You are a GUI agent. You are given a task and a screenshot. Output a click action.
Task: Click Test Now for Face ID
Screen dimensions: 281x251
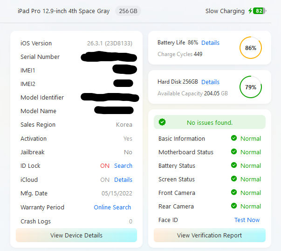click(x=247, y=220)
